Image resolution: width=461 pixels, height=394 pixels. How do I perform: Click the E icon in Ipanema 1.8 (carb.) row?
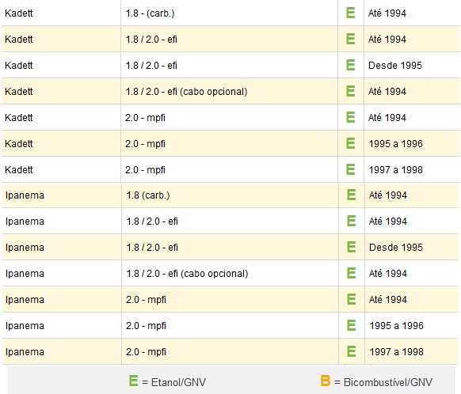(352, 195)
